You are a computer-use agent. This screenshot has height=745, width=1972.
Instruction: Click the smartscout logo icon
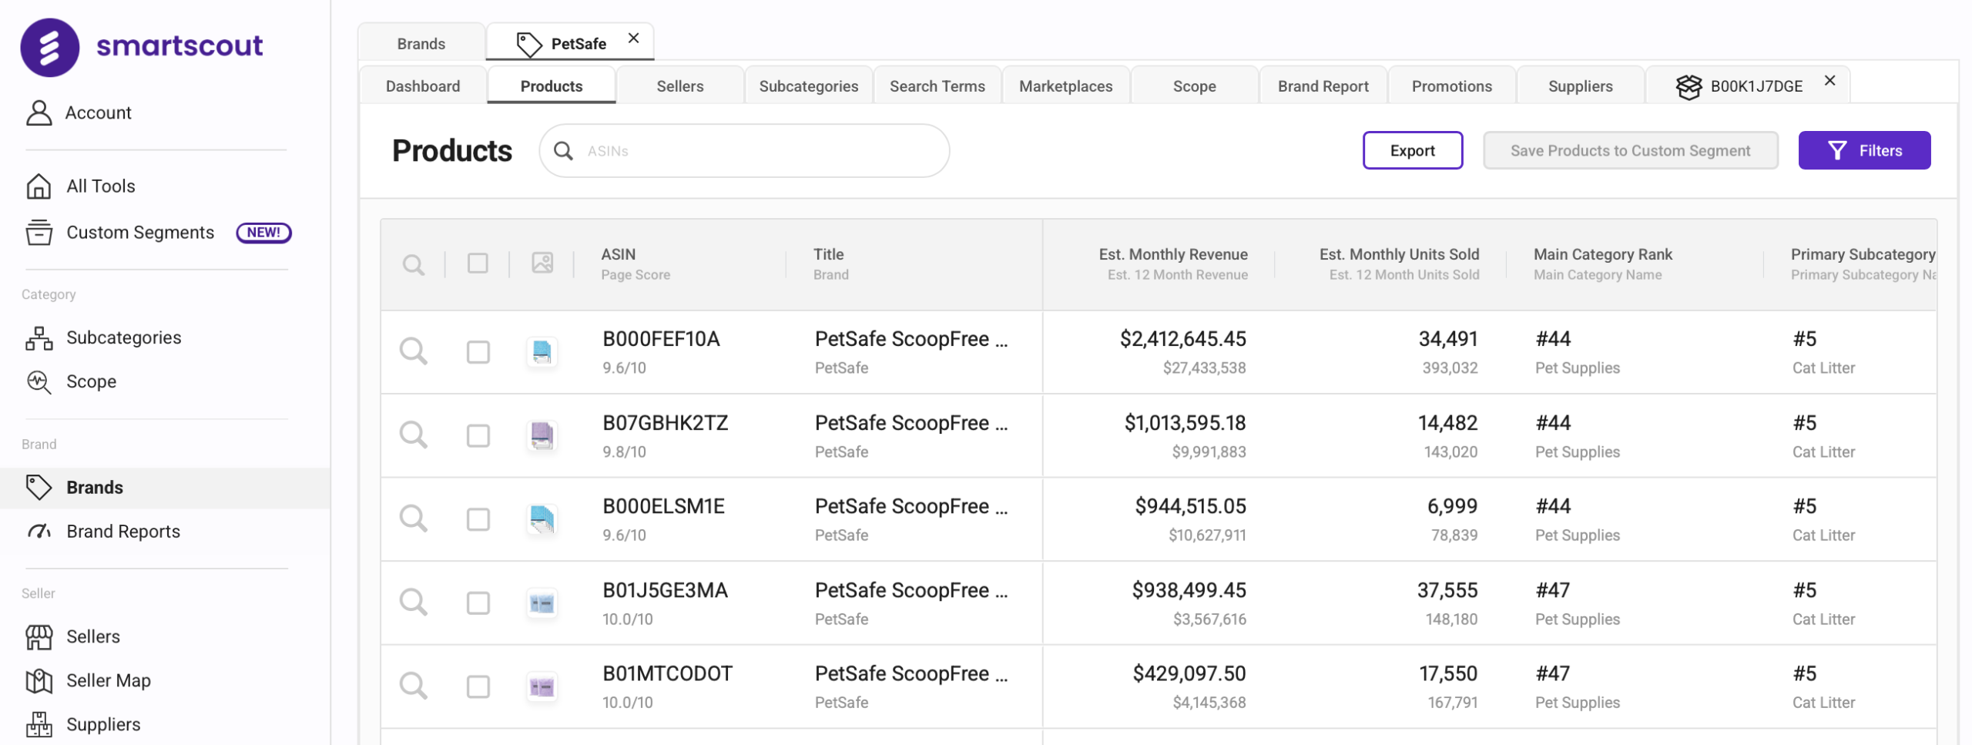49,47
